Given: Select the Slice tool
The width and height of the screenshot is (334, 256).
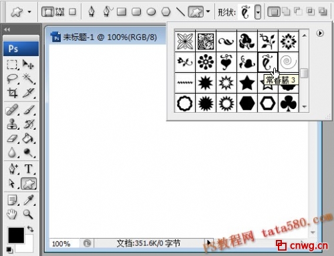Looking at the screenshot, I should [29, 93].
